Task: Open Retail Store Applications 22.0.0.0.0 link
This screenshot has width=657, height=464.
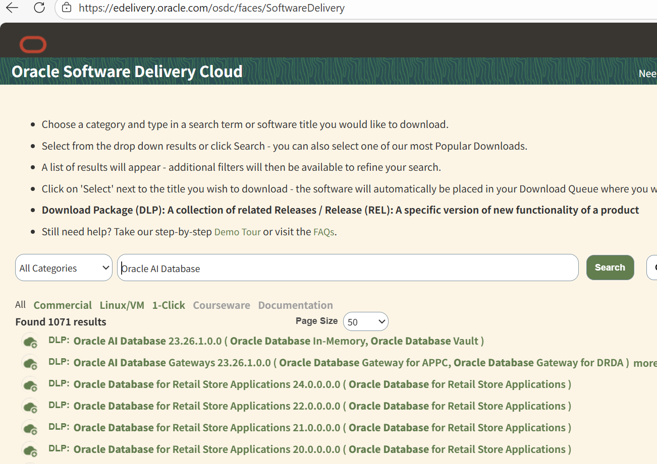Action: (322, 406)
